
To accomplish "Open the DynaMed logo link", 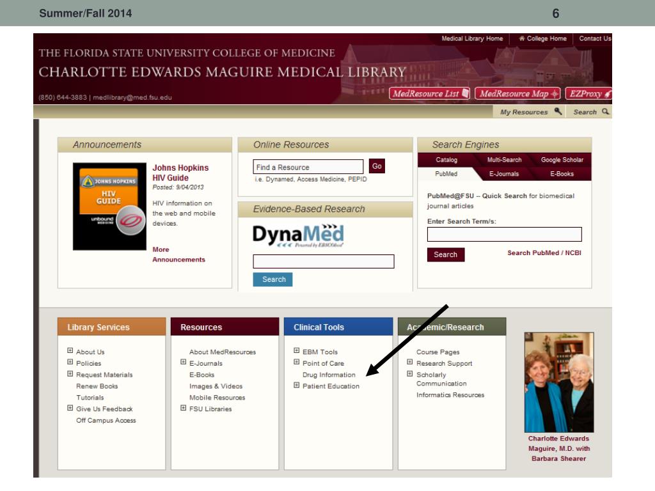I will tap(298, 236).
